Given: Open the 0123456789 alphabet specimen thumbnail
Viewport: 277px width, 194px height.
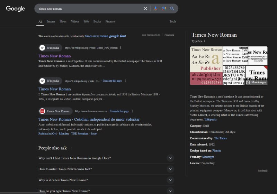Looking at the screenshot, I should [x=234, y=75].
